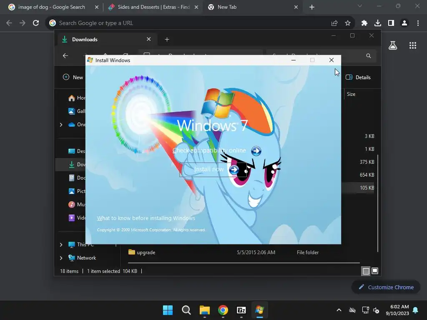
Task: Open Chrome tab search chevron
Action: coord(360,6)
